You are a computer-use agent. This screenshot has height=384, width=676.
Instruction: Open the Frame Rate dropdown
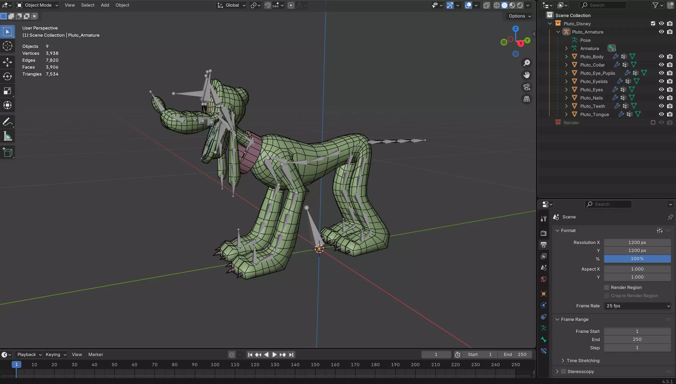click(637, 306)
